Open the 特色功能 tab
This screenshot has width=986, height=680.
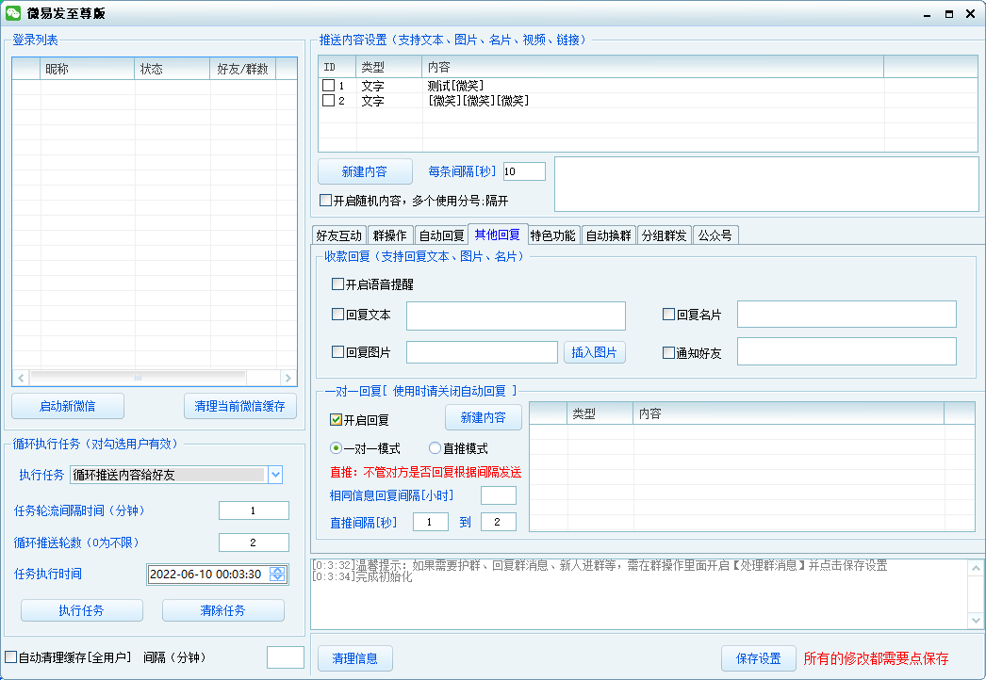point(552,235)
